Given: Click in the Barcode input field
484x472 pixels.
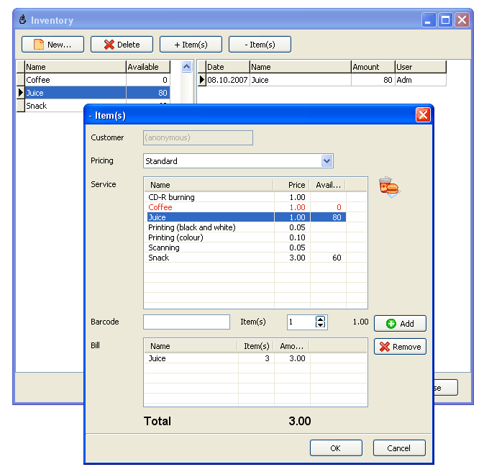Looking at the screenshot, I should coord(186,322).
